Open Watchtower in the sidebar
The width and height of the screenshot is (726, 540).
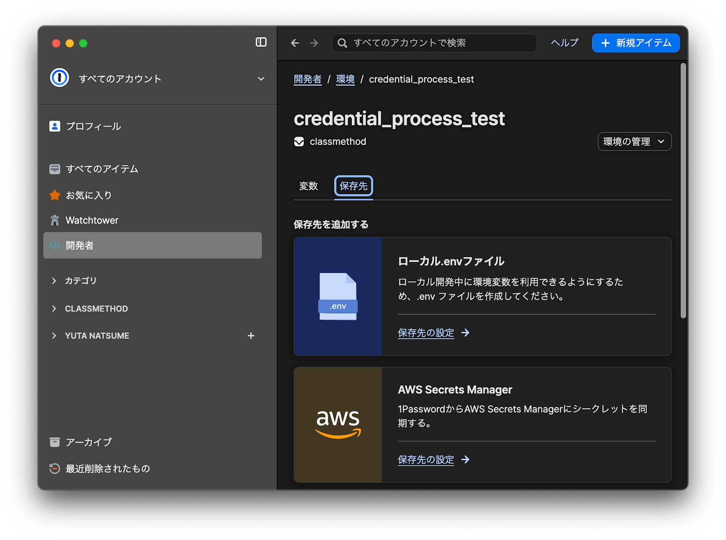[x=92, y=220]
